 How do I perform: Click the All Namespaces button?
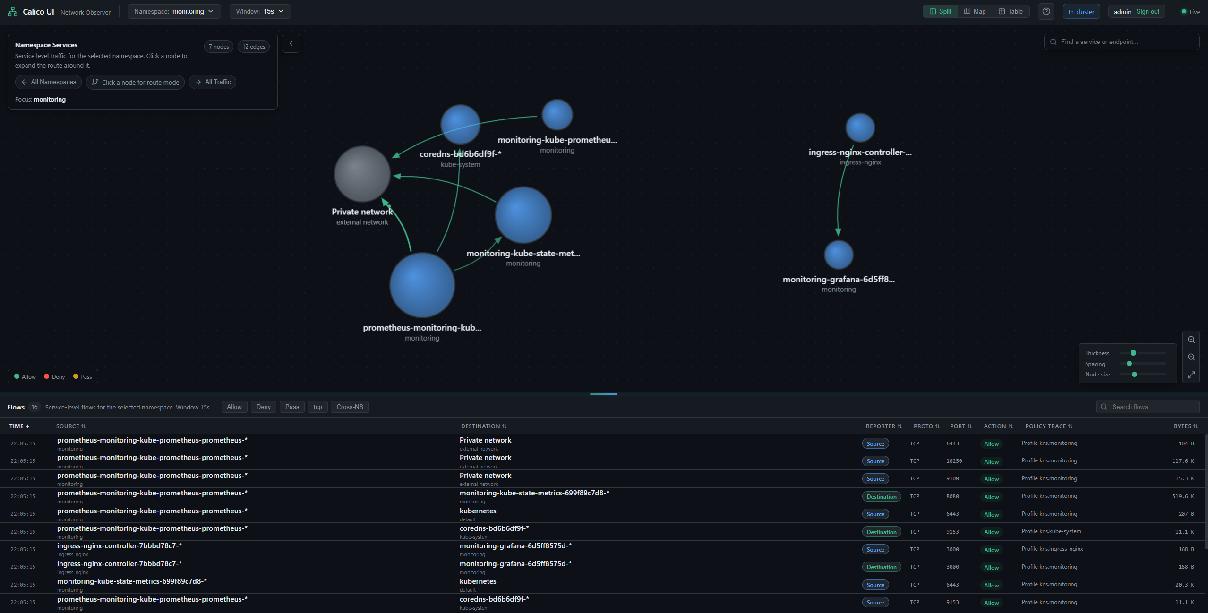[49, 82]
